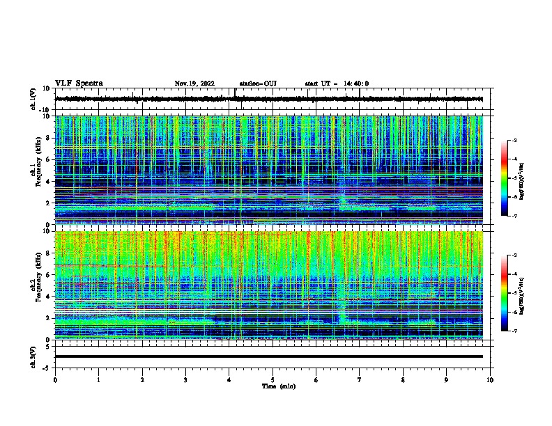Click the ch.1 spectrogram color scale bar
The height and width of the screenshot is (426, 552).
click(505, 178)
